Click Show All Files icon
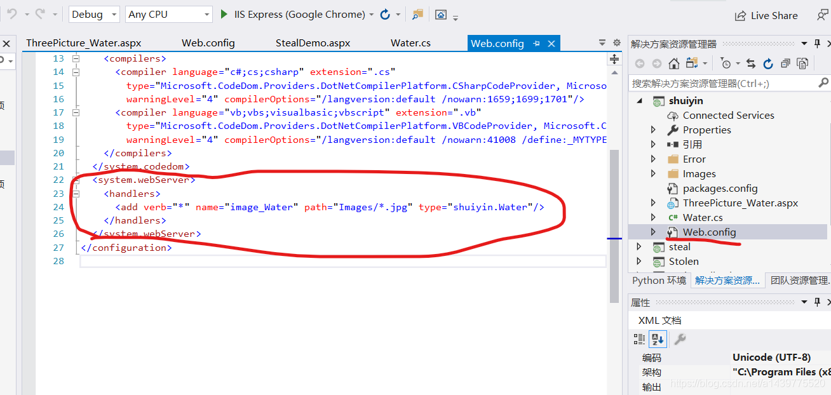 coord(802,64)
